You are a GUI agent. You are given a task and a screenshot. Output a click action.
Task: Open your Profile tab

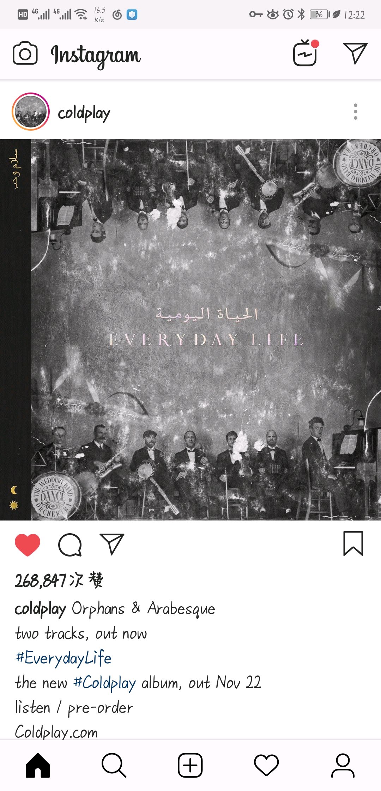click(x=343, y=765)
